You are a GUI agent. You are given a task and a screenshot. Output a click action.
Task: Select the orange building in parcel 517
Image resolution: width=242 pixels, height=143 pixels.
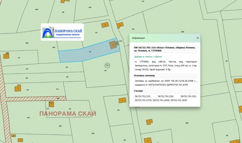6,56
